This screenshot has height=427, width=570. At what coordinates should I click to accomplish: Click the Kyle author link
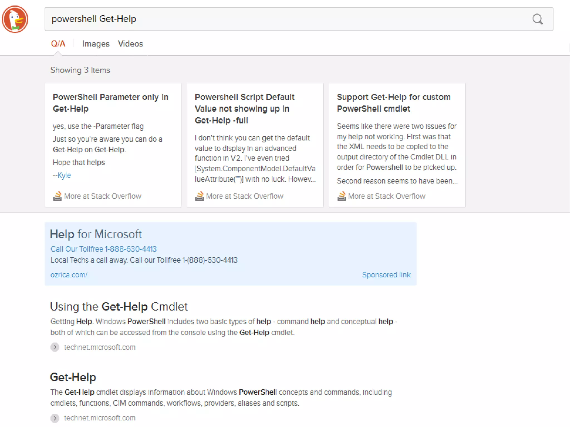[64, 175]
